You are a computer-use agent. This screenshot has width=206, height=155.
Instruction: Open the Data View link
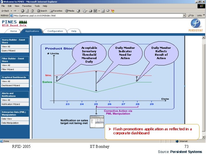(x=15, y=119)
